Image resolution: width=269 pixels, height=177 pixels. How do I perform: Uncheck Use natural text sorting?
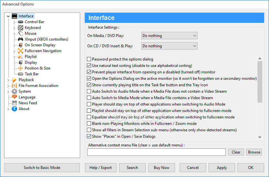point(89,66)
